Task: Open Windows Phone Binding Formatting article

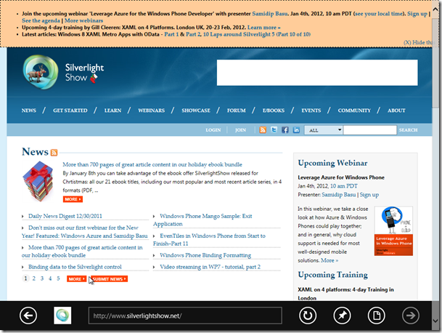Action: point(205,255)
